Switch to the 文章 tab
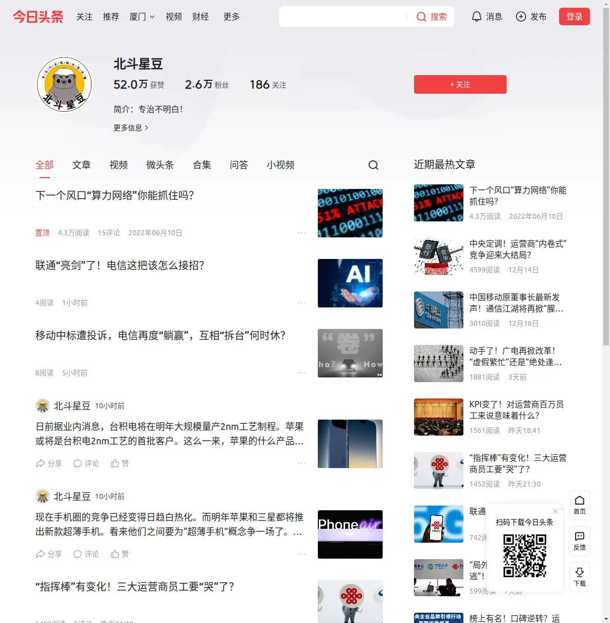This screenshot has height=623, width=610. [82, 165]
